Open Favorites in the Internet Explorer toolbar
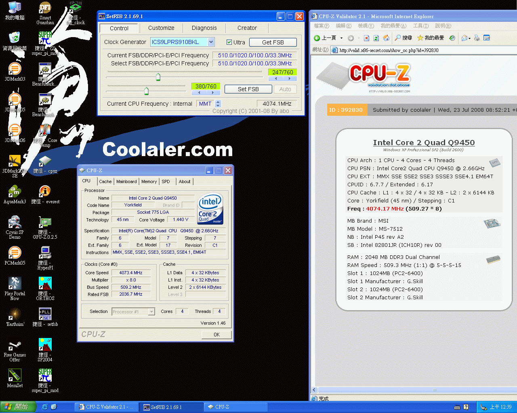517x413 pixels. click(431, 38)
